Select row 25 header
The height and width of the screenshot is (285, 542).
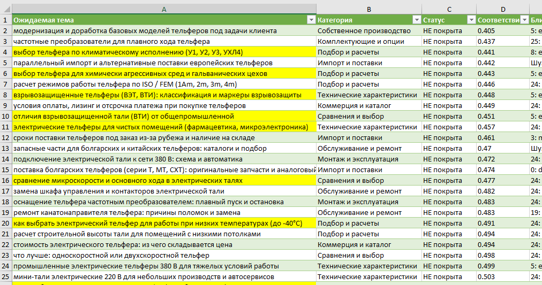(x=5, y=277)
